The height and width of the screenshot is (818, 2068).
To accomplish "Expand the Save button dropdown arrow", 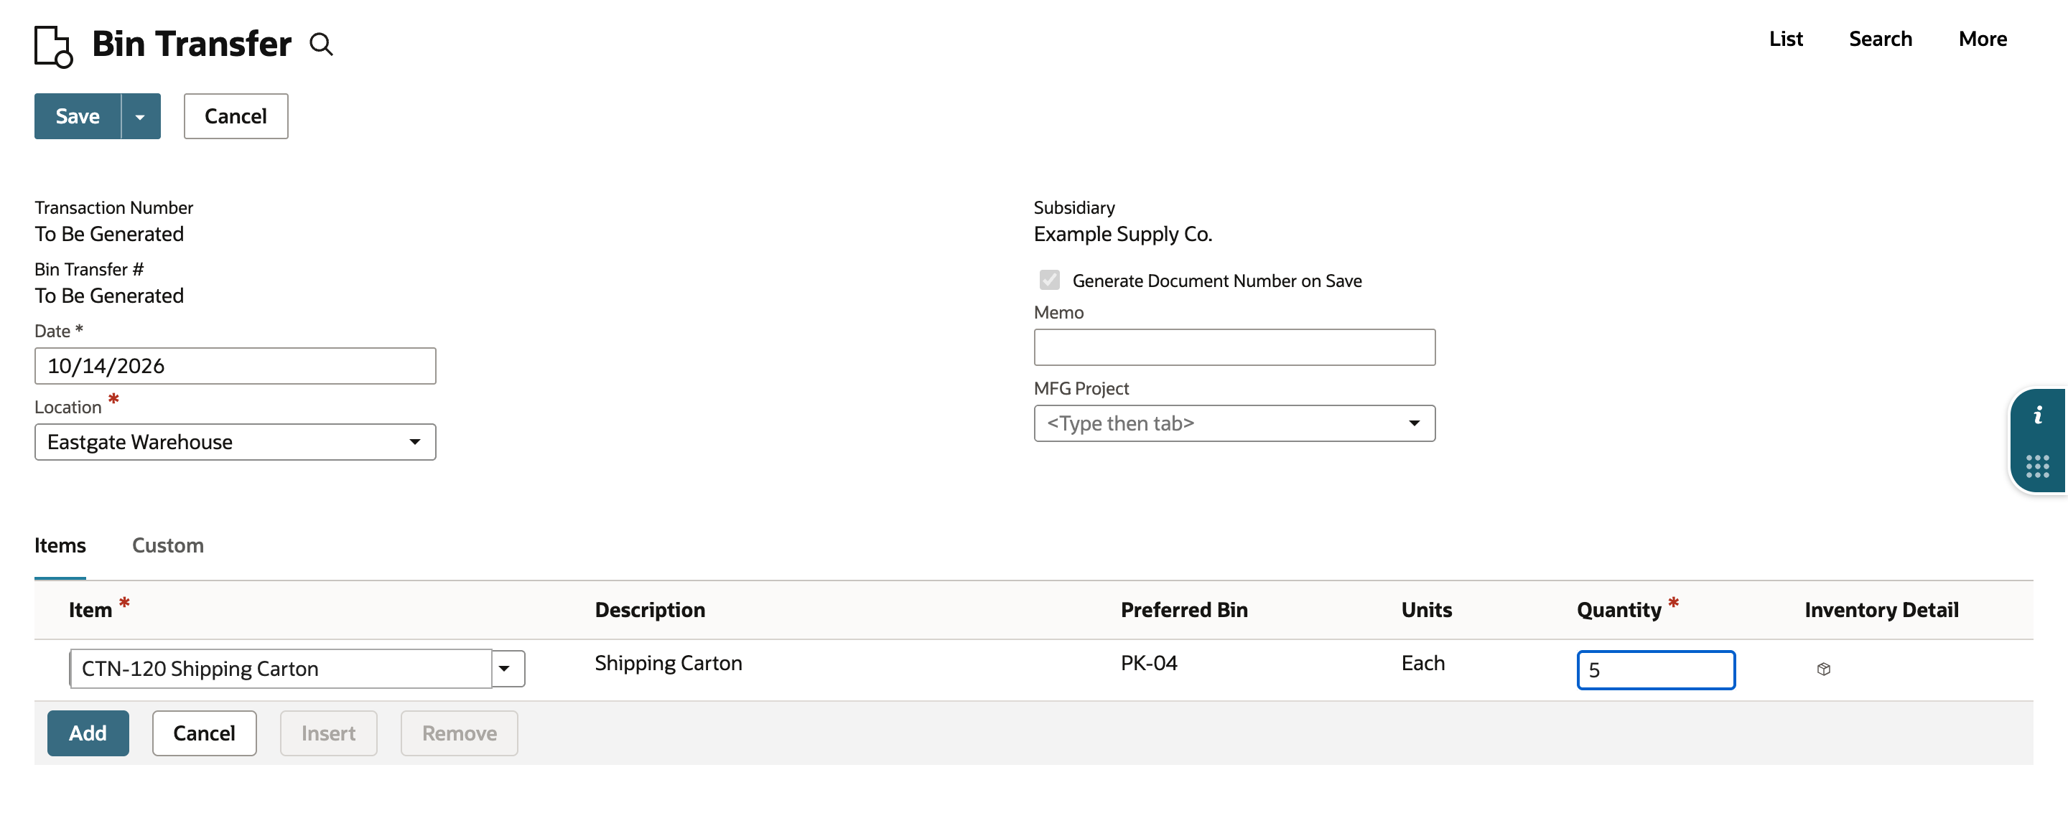I will (141, 116).
